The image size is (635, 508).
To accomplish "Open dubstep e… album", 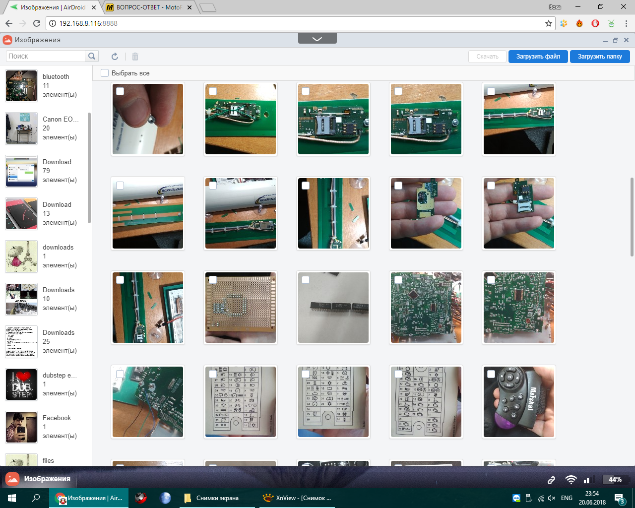I will click(x=46, y=384).
